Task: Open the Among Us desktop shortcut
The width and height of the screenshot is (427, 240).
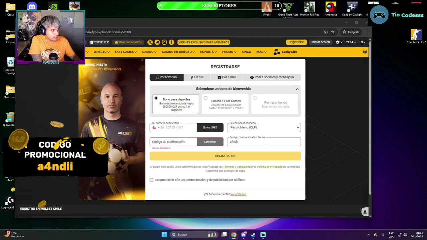Action: pos(331,9)
